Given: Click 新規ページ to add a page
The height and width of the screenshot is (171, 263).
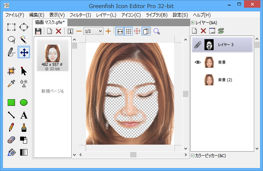Looking at the screenshot, I should 52,91.
